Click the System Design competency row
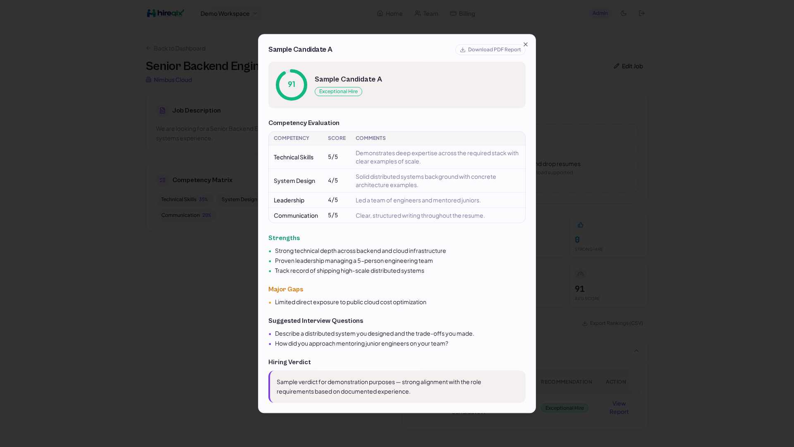The height and width of the screenshot is (447, 794). (397, 181)
